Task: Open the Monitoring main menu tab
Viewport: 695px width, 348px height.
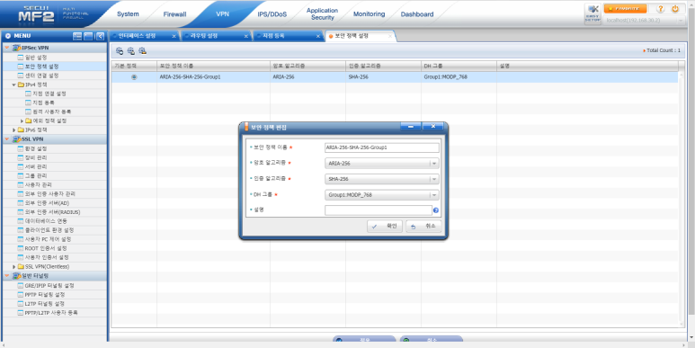Action: (x=370, y=14)
